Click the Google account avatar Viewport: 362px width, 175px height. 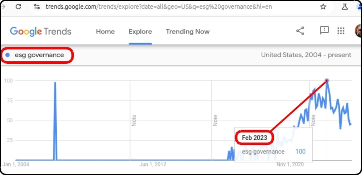pyautogui.click(x=358, y=31)
